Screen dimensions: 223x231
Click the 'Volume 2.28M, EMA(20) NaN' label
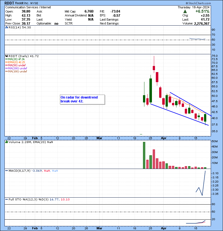tap(31, 142)
